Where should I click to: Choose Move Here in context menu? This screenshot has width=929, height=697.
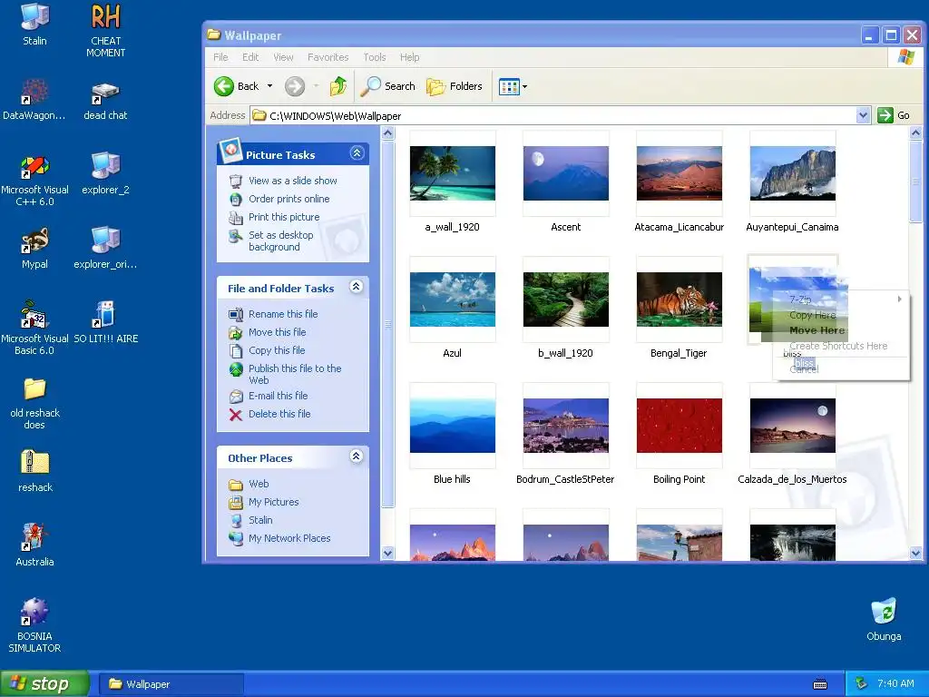[841, 330]
